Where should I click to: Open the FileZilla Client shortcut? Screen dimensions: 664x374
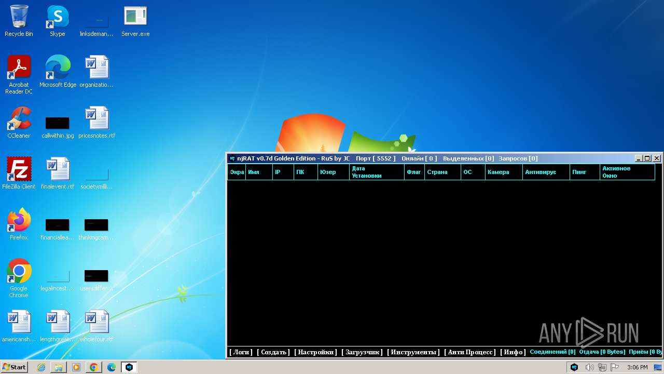(19, 173)
